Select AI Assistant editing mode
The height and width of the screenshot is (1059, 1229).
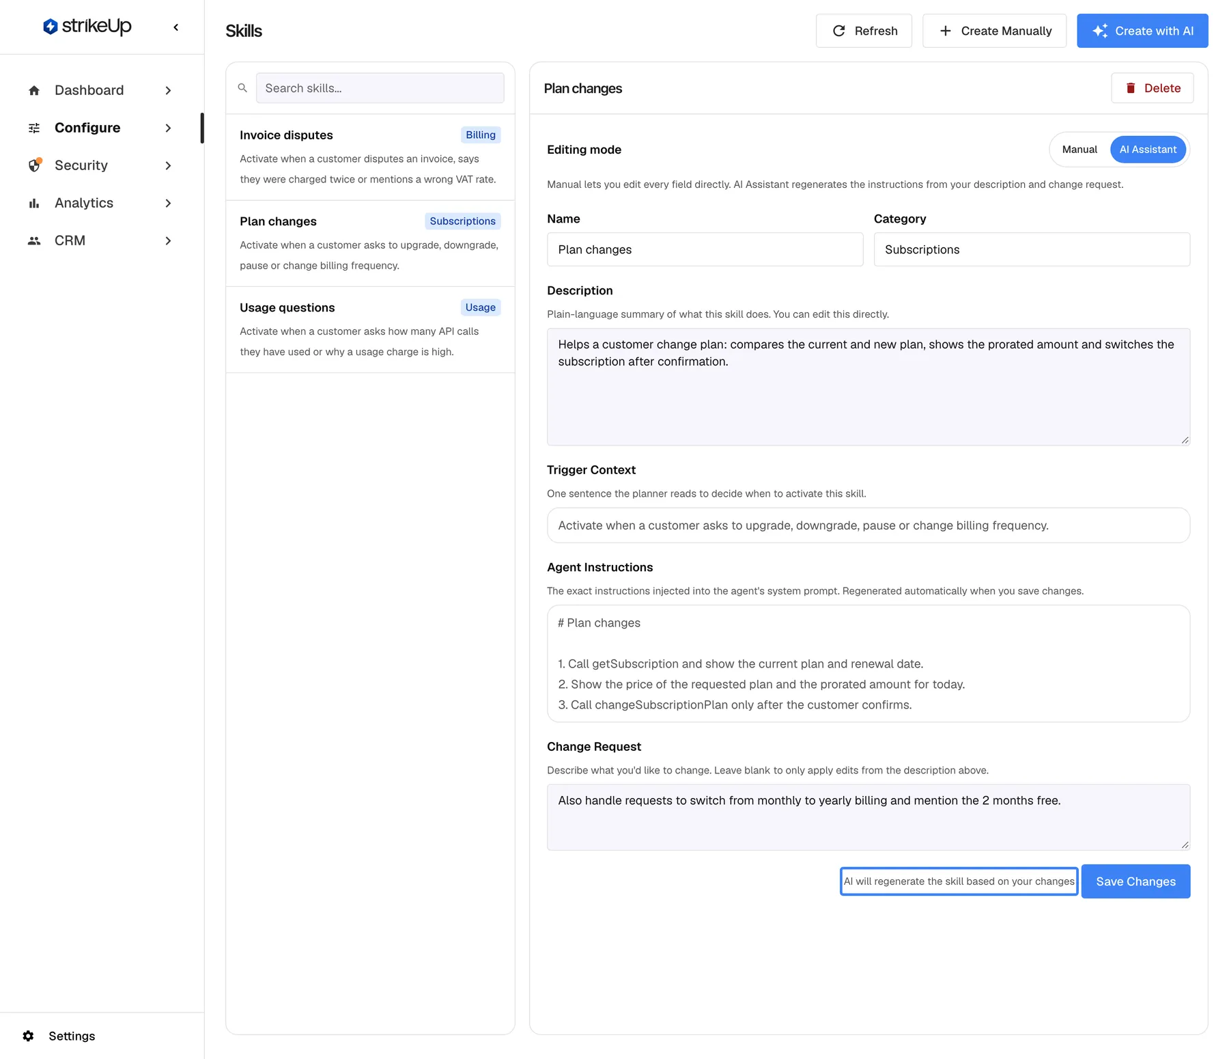click(x=1148, y=150)
